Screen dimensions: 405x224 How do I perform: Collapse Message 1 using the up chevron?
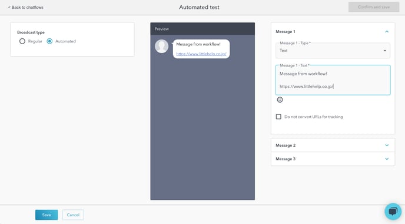[387, 32]
